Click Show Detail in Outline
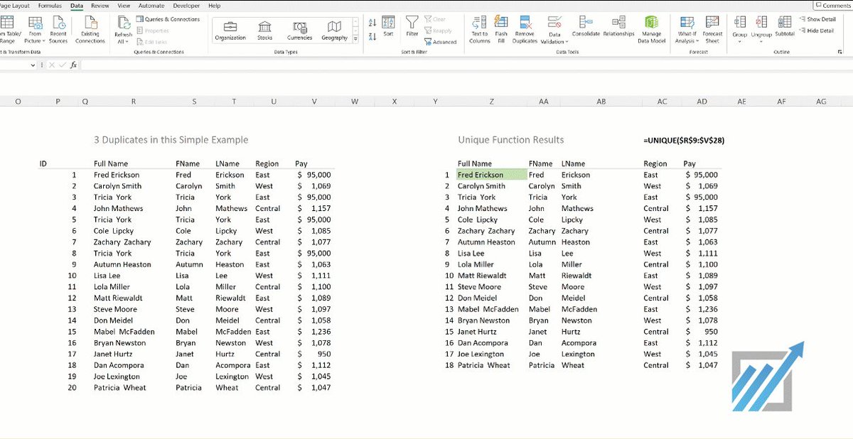Viewport: 853px width, 439px height. pyautogui.click(x=817, y=19)
